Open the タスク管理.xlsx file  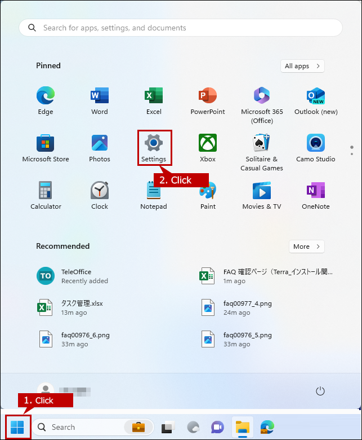click(70, 307)
